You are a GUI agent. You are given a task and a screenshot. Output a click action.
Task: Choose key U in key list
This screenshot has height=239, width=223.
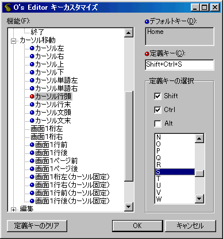coord(175,186)
